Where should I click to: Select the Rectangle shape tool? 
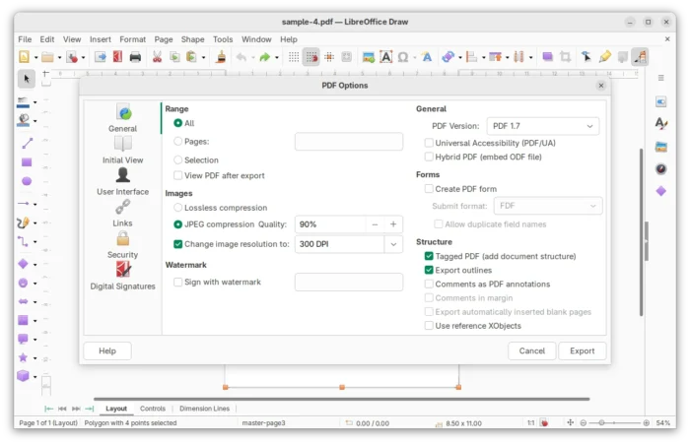coord(27,162)
